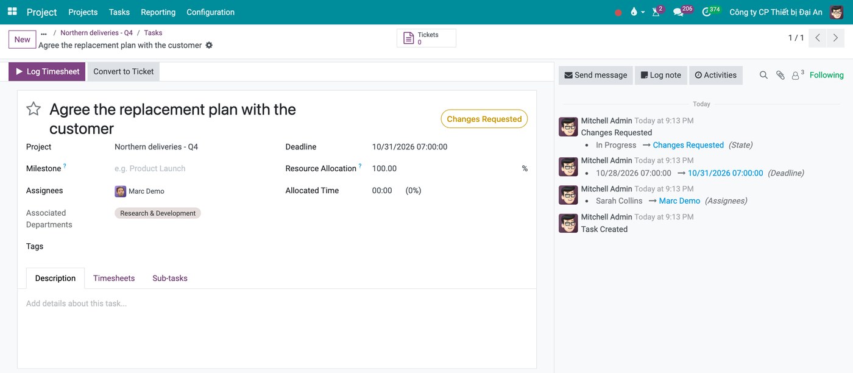Image resolution: width=853 pixels, height=373 pixels.
Task: Open the Reporting menu
Action: [158, 12]
